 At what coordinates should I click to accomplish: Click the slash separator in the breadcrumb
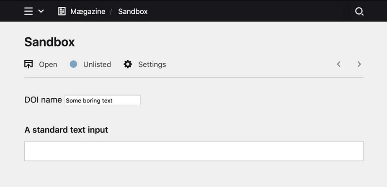[x=111, y=11]
